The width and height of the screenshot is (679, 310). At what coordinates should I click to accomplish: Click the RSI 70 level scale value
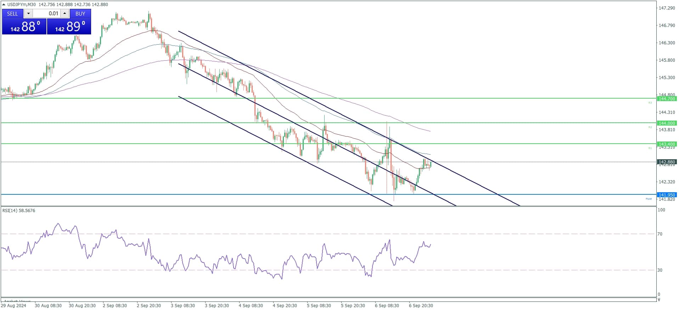pos(660,234)
